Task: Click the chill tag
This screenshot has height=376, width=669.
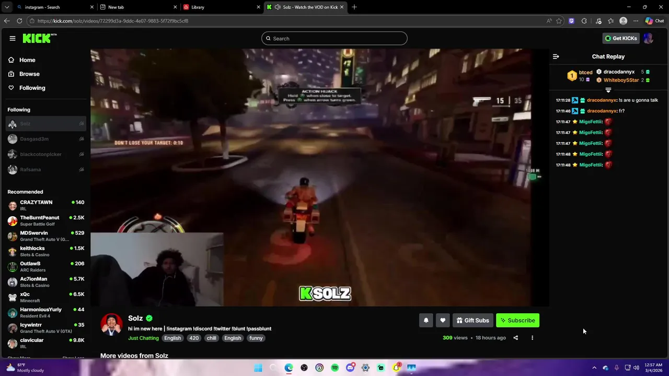Action: [211, 338]
